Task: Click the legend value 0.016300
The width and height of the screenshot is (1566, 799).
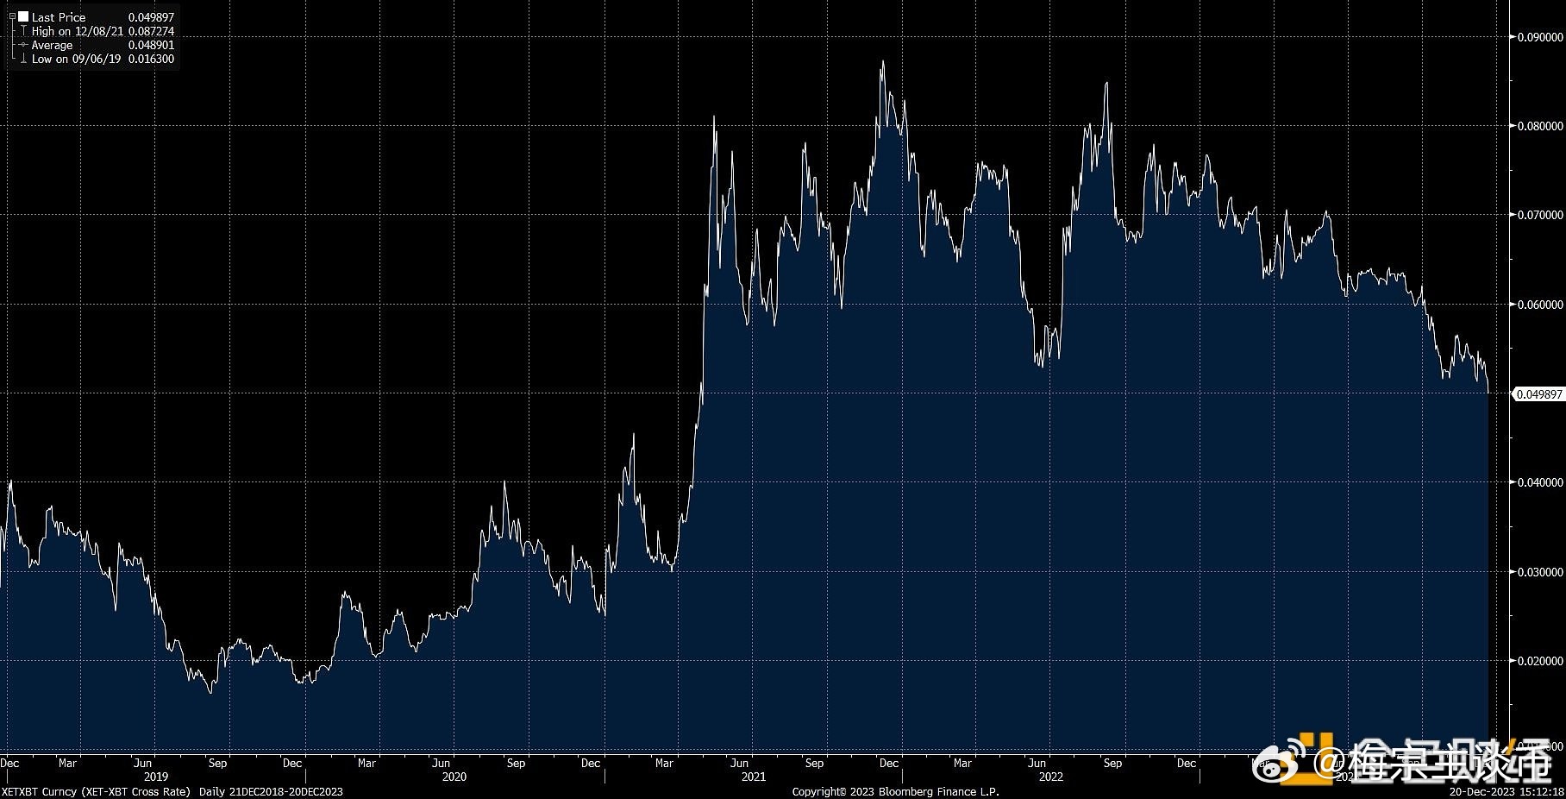Action: (x=151, y=59)
